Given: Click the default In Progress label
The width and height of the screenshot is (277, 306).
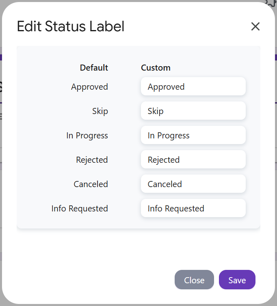Looking at the screenshot, I should point(87,136).
